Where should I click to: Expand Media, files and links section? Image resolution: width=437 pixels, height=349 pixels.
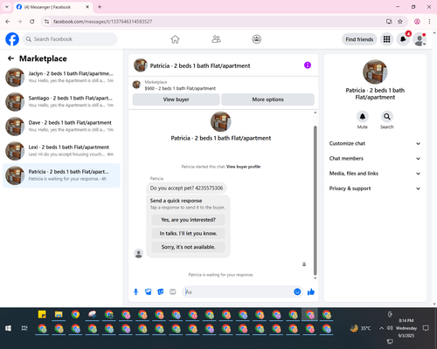tap(375, 174)
